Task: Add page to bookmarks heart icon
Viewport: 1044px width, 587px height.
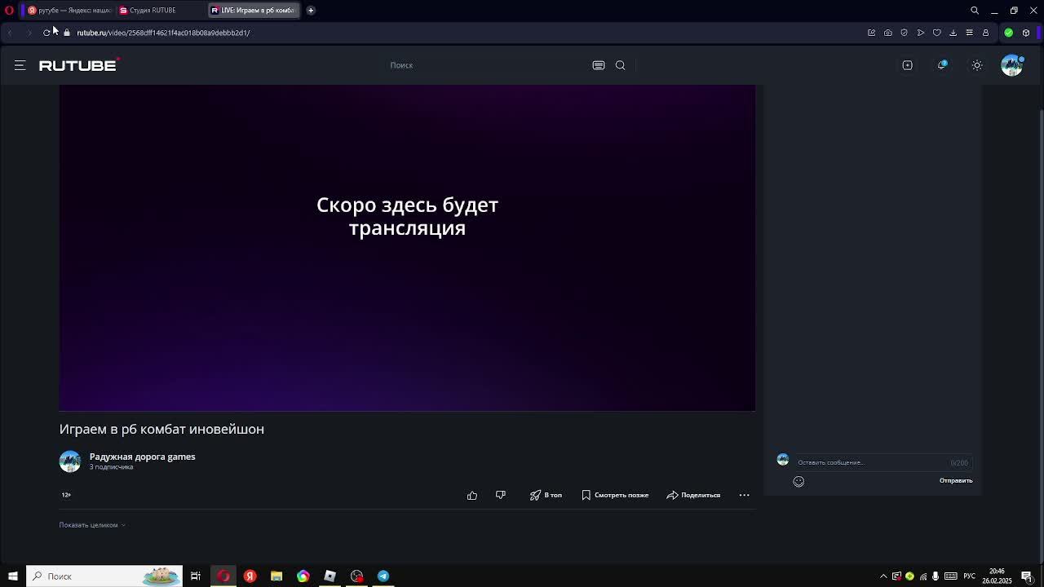Action: [x=936, y=33]
